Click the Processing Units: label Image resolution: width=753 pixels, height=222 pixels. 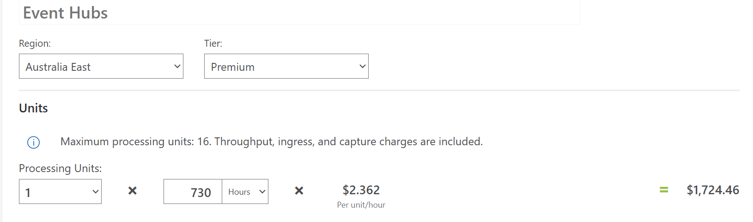click(61, 168)
